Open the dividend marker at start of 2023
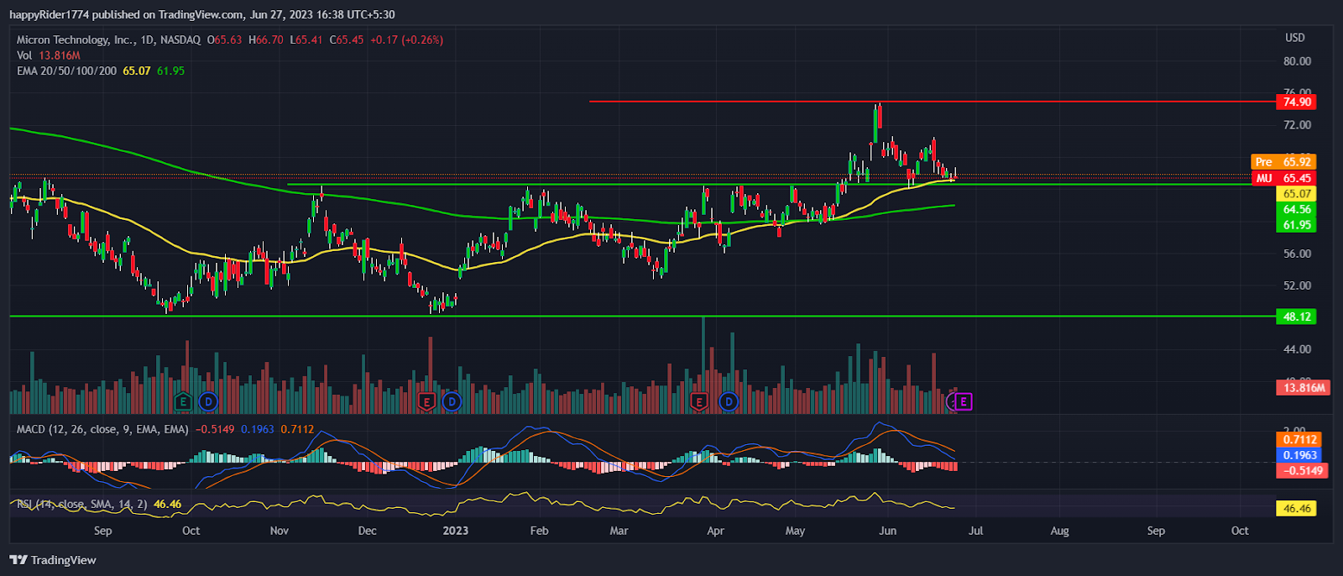The image size is (1343, 576). click(452, 402)
